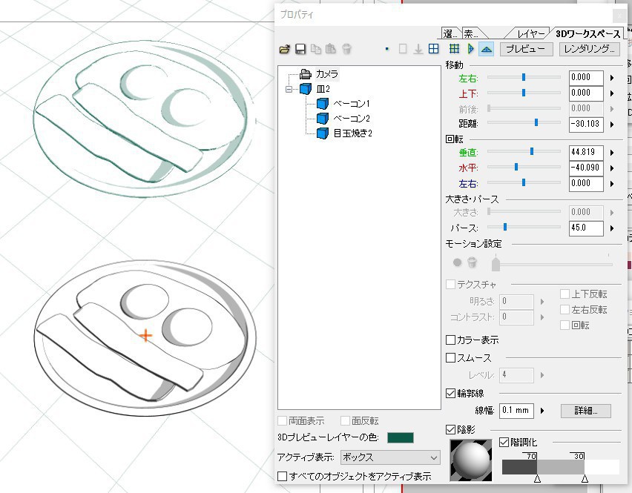The width and height of the screenshot is (632, 493).
Task: Open the 垂直 rotation value arrow
Action: pos(612,153)
